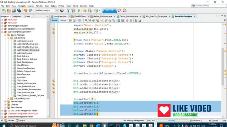Click the warning glyph beside setLocation line

[x=54, y=29]
